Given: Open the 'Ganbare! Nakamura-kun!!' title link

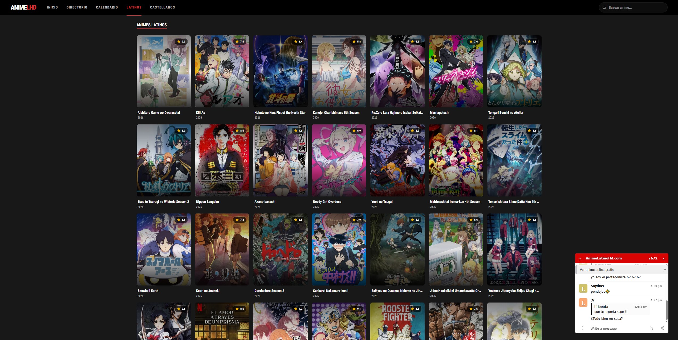Looking at the screenshot, I should (x=330, y=291).
